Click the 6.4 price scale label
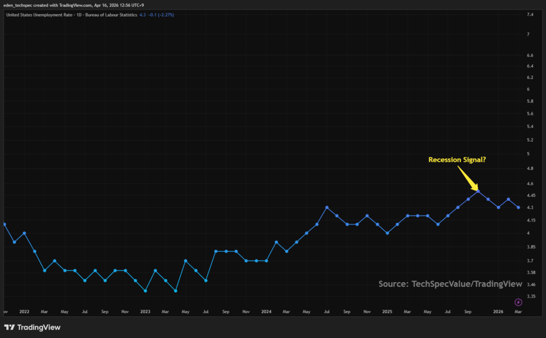Viewport: 546px width, 338px height. point(530,66)
